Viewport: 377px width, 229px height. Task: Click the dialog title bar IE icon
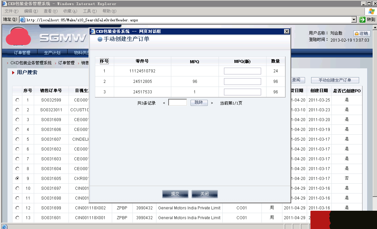tap(93, 31)
